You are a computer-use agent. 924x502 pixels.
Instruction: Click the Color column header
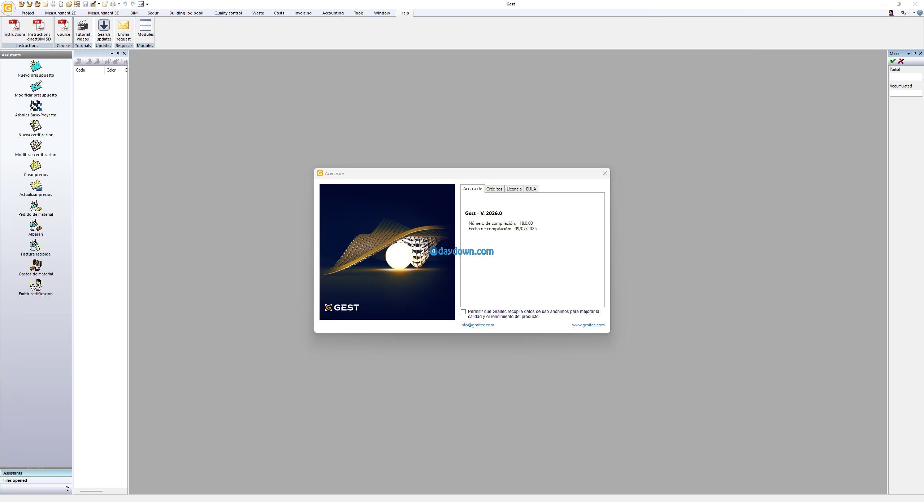pos(114,70)
